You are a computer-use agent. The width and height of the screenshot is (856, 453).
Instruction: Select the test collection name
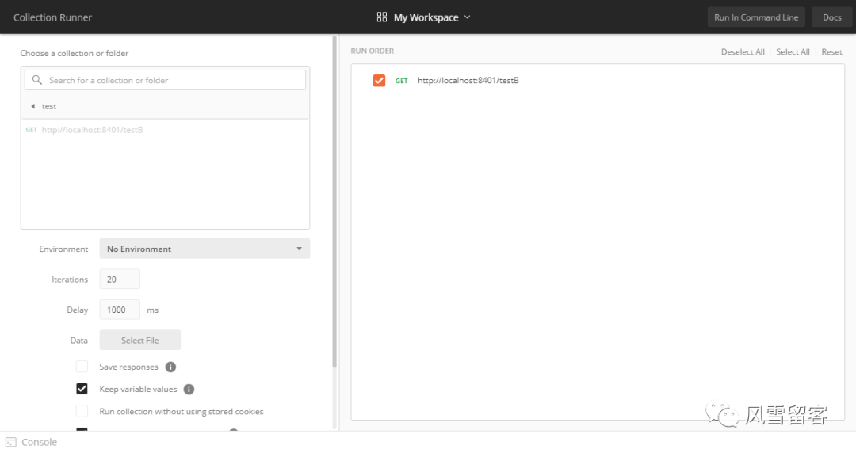coord(49,106)
